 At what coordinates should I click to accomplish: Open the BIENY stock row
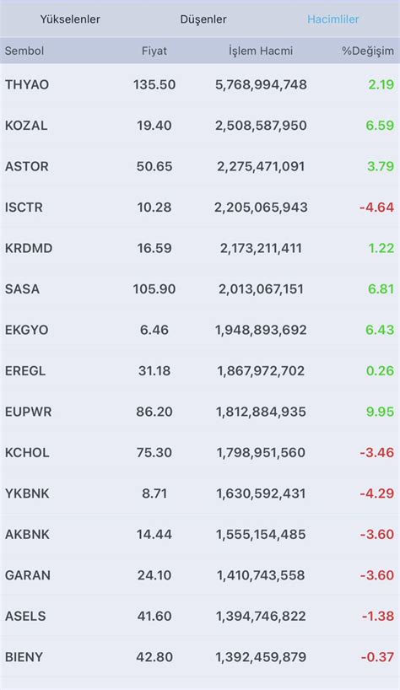point(200,657)
